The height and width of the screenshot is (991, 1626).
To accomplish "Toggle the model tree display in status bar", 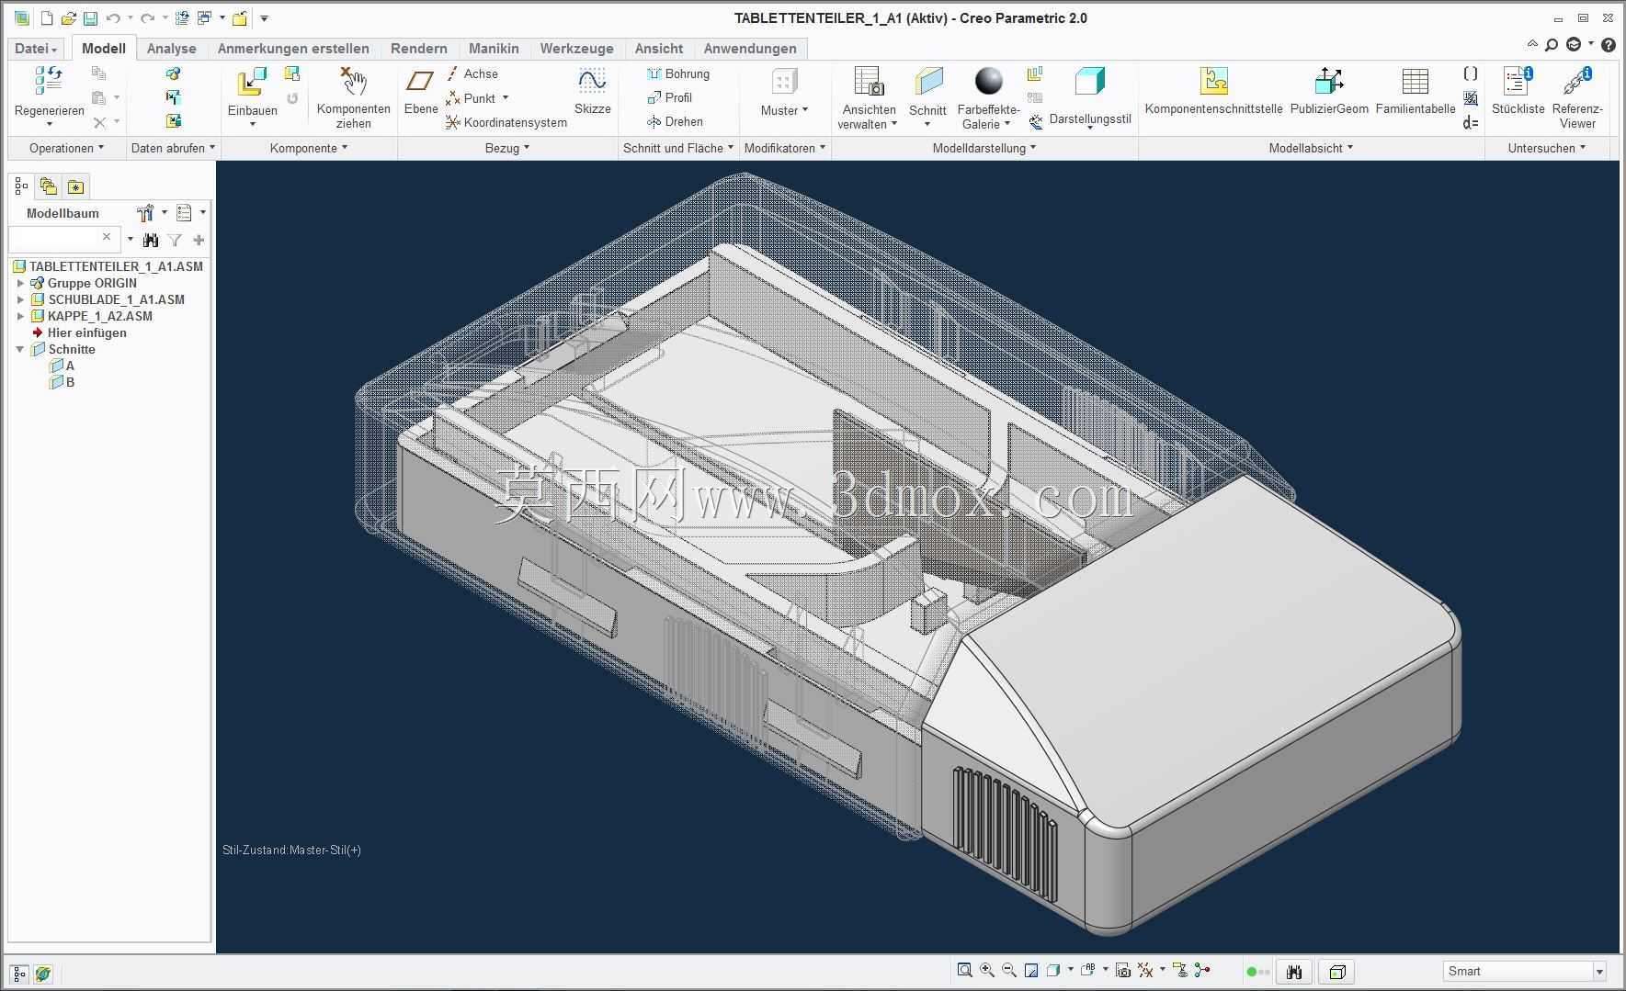I will click(x=18, y=974).
